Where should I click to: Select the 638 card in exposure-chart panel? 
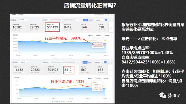(x=102, y=27)
